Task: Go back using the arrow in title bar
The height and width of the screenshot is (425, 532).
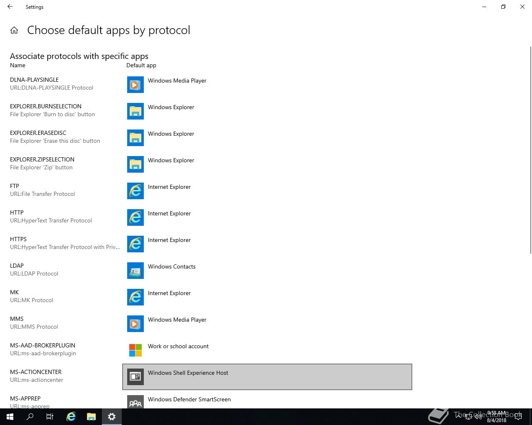Action: tap(10, 7)
